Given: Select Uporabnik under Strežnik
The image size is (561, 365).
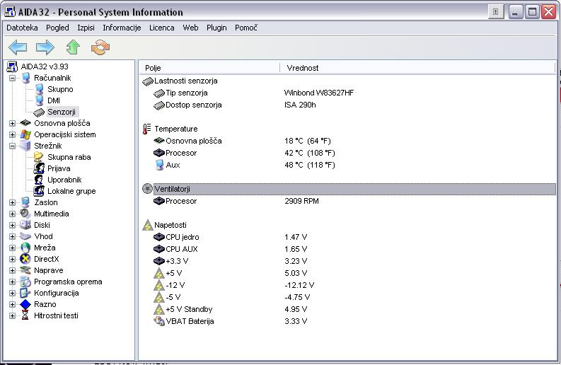Looking at the screenshot, I should click(64, 180).
